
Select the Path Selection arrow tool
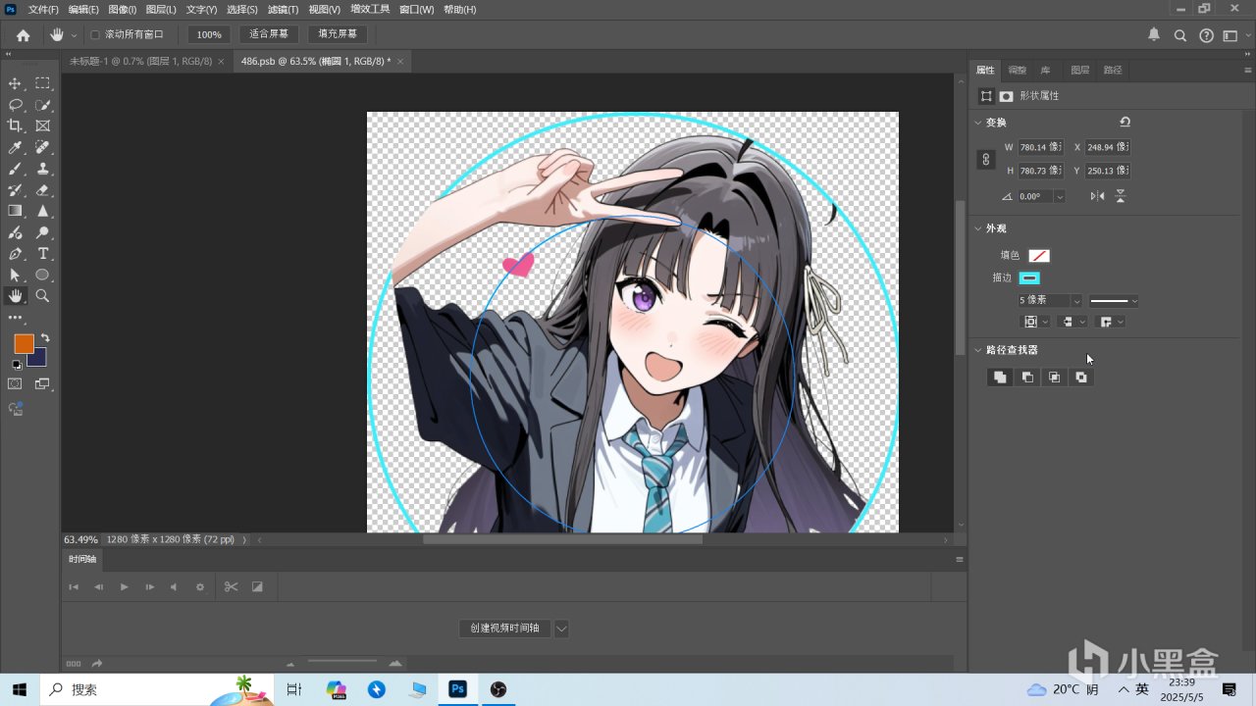tap(15, 275)
